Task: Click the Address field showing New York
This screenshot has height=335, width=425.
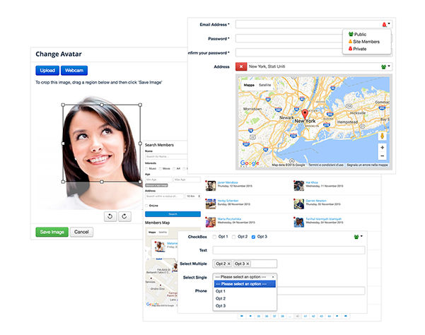Action: tap(313, 66)
